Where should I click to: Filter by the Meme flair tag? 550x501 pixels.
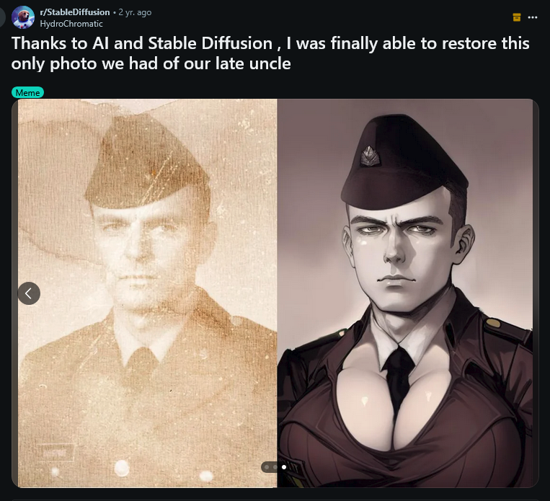(x=27, y=92)
